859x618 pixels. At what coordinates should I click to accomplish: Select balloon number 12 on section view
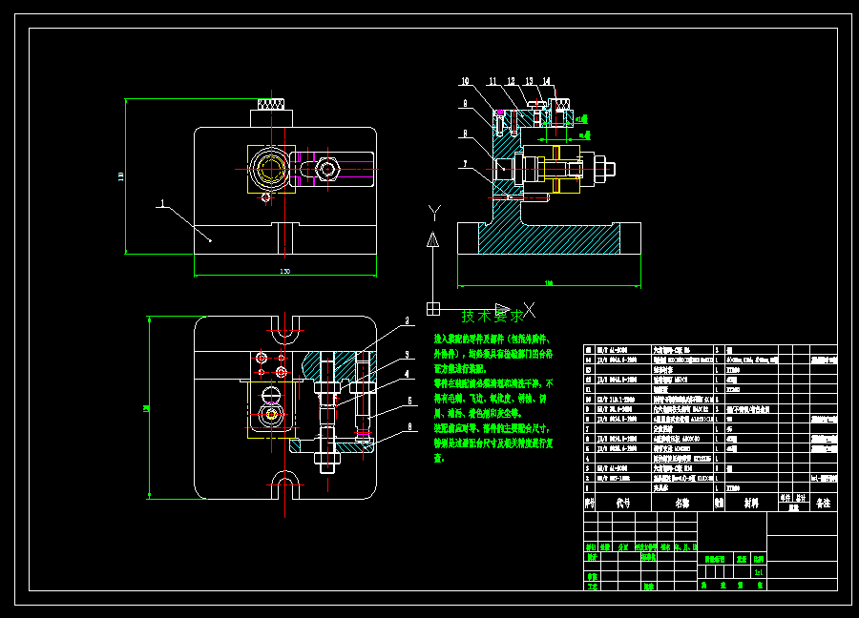point(511,81)
